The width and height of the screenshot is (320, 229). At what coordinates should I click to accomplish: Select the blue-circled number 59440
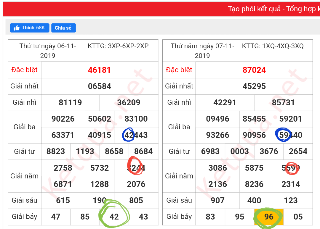pos(291,135)
